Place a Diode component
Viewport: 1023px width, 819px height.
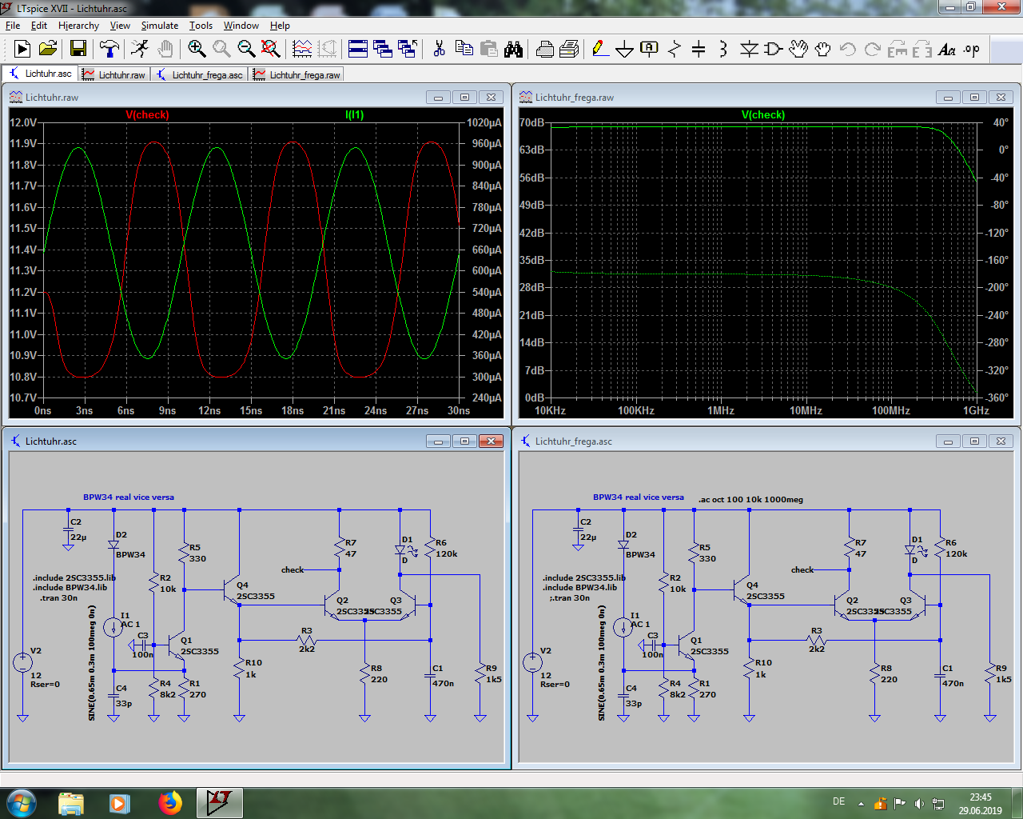pos(749,50)
